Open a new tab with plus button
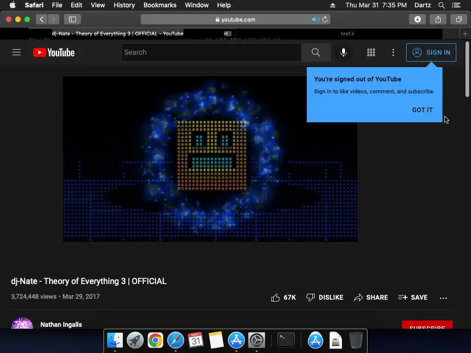 465,34
